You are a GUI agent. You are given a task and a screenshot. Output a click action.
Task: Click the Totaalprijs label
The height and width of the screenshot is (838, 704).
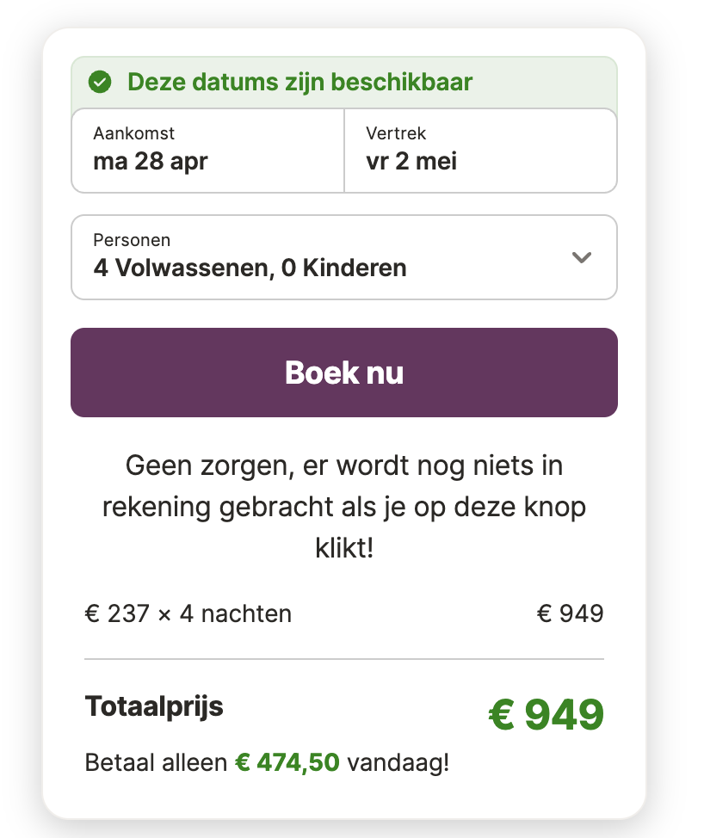(x=154, y=706)
